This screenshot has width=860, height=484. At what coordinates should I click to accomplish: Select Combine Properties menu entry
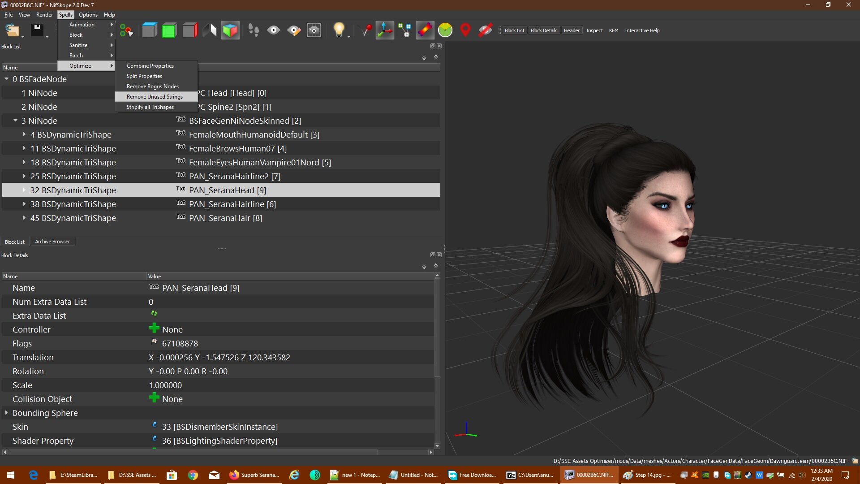(x=156, y=66)
